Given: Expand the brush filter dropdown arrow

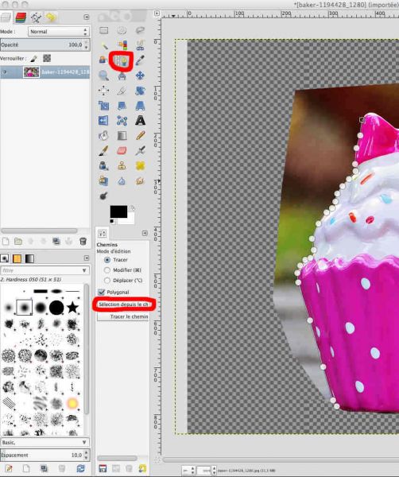Looking at the screenshot, I should coord(84,270).
